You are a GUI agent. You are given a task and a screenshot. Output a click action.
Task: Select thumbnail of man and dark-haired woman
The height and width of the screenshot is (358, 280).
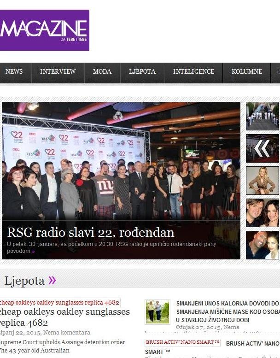pos(262,213)
